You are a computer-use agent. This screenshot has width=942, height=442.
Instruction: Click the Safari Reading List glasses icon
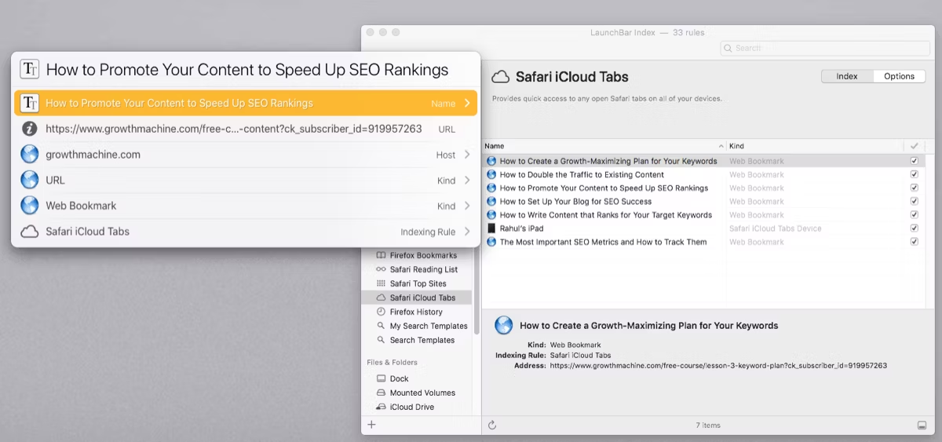point(382,269)
